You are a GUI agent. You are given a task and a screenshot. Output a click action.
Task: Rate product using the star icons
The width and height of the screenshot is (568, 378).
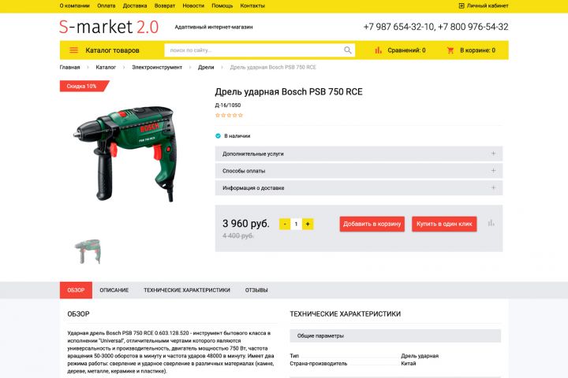[x=229, y=116]
